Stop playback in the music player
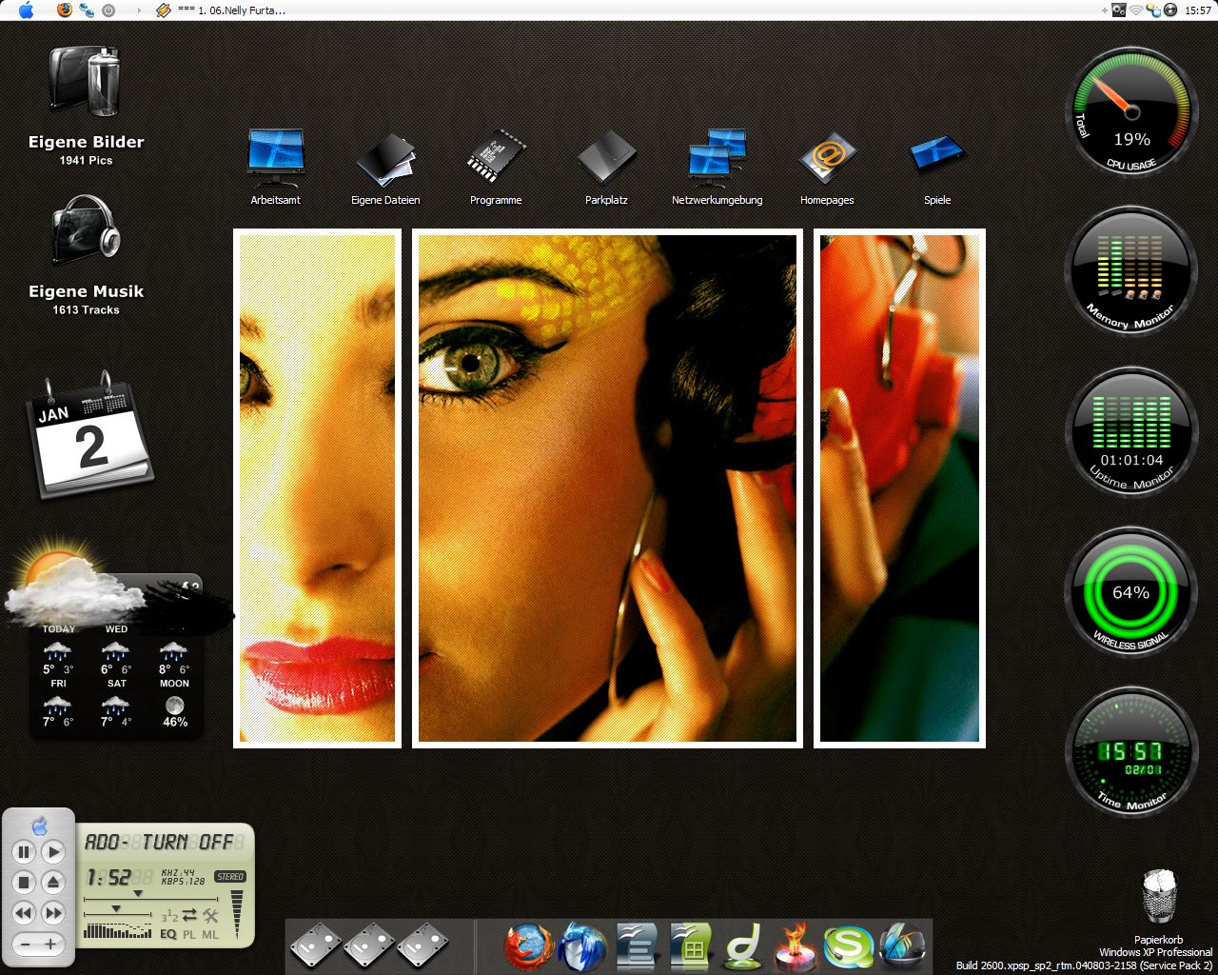 click(24, 883)
